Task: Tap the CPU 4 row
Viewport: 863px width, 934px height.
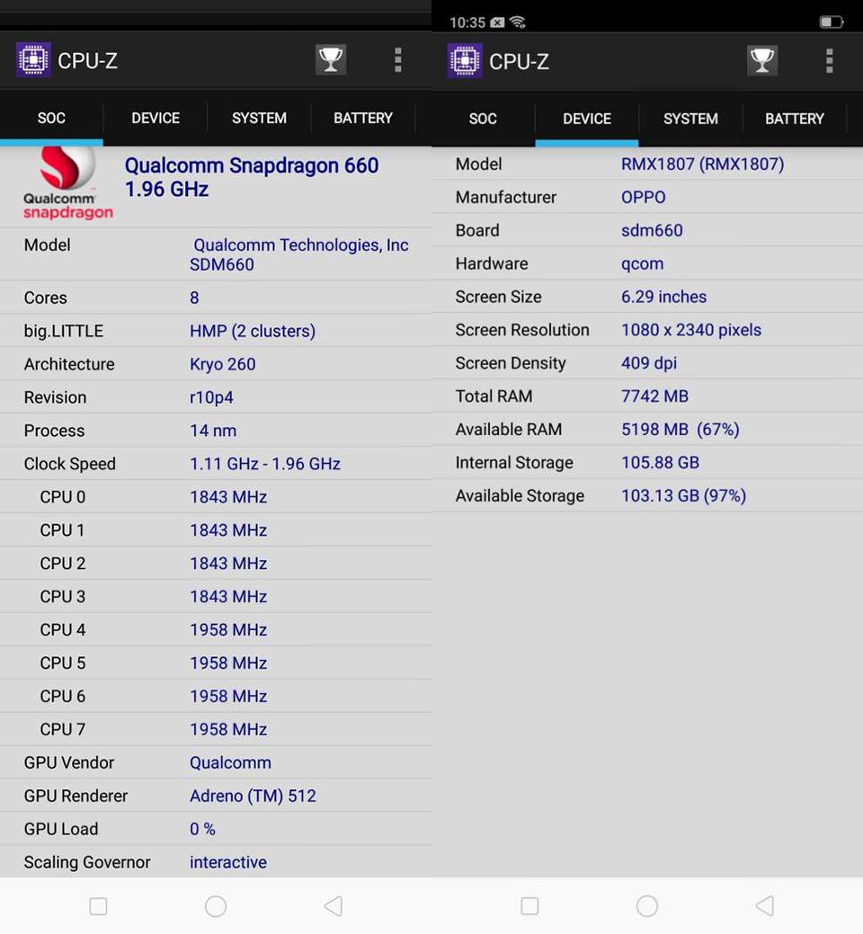Action: [x=216, y=629]
